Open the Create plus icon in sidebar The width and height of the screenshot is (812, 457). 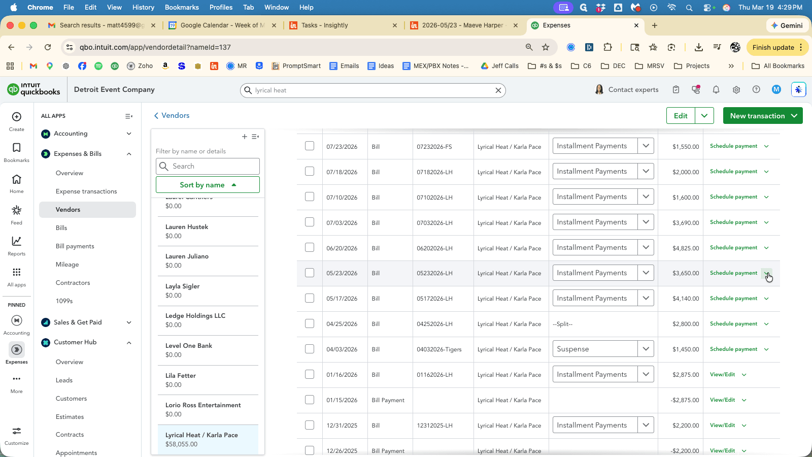[17, 117]
